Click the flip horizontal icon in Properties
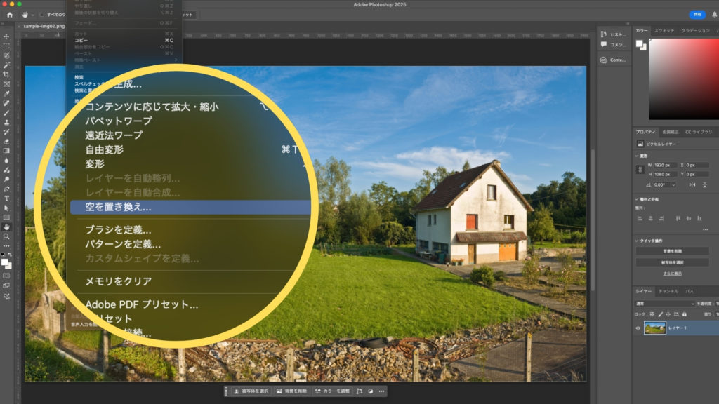The height and width of the screenshot is (404, 719). click(x=693, y=184)
